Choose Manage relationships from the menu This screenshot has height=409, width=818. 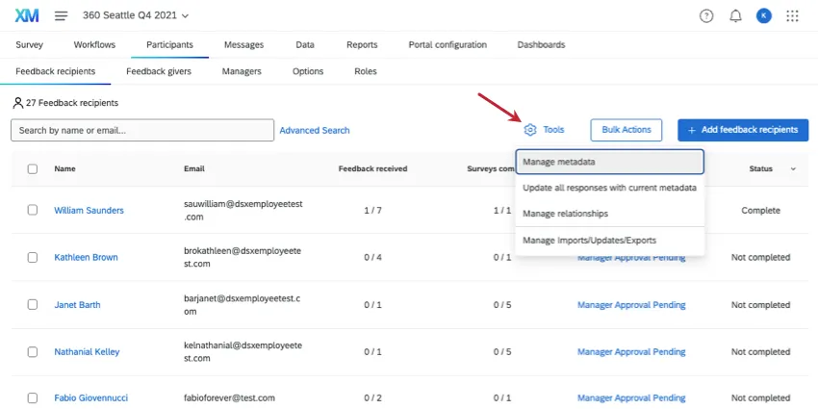click(610, 214)
